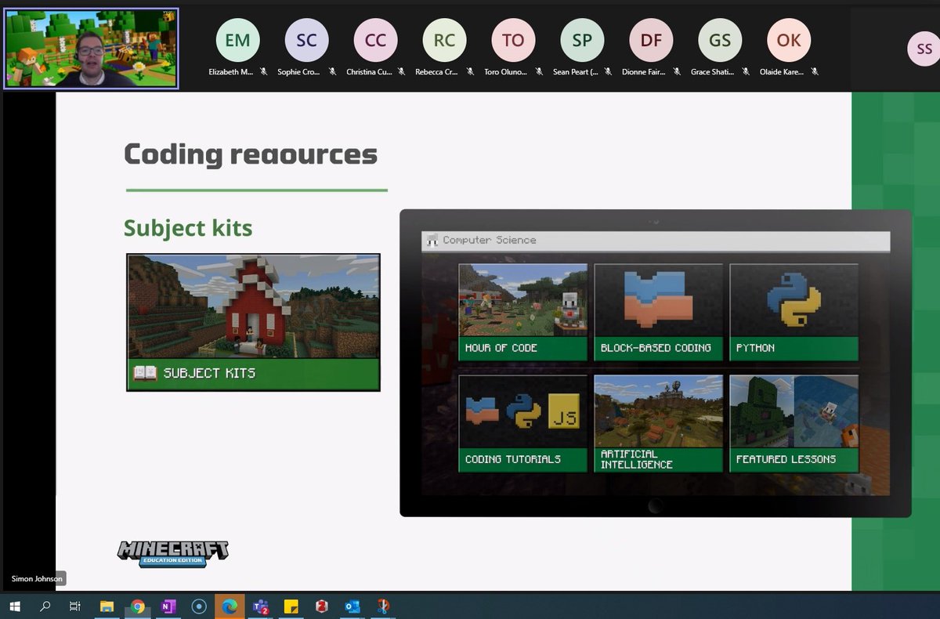The width and height of the screenshot is (940, 619).
Task: Open OneNote from taskbar
Action: (168, 606)
